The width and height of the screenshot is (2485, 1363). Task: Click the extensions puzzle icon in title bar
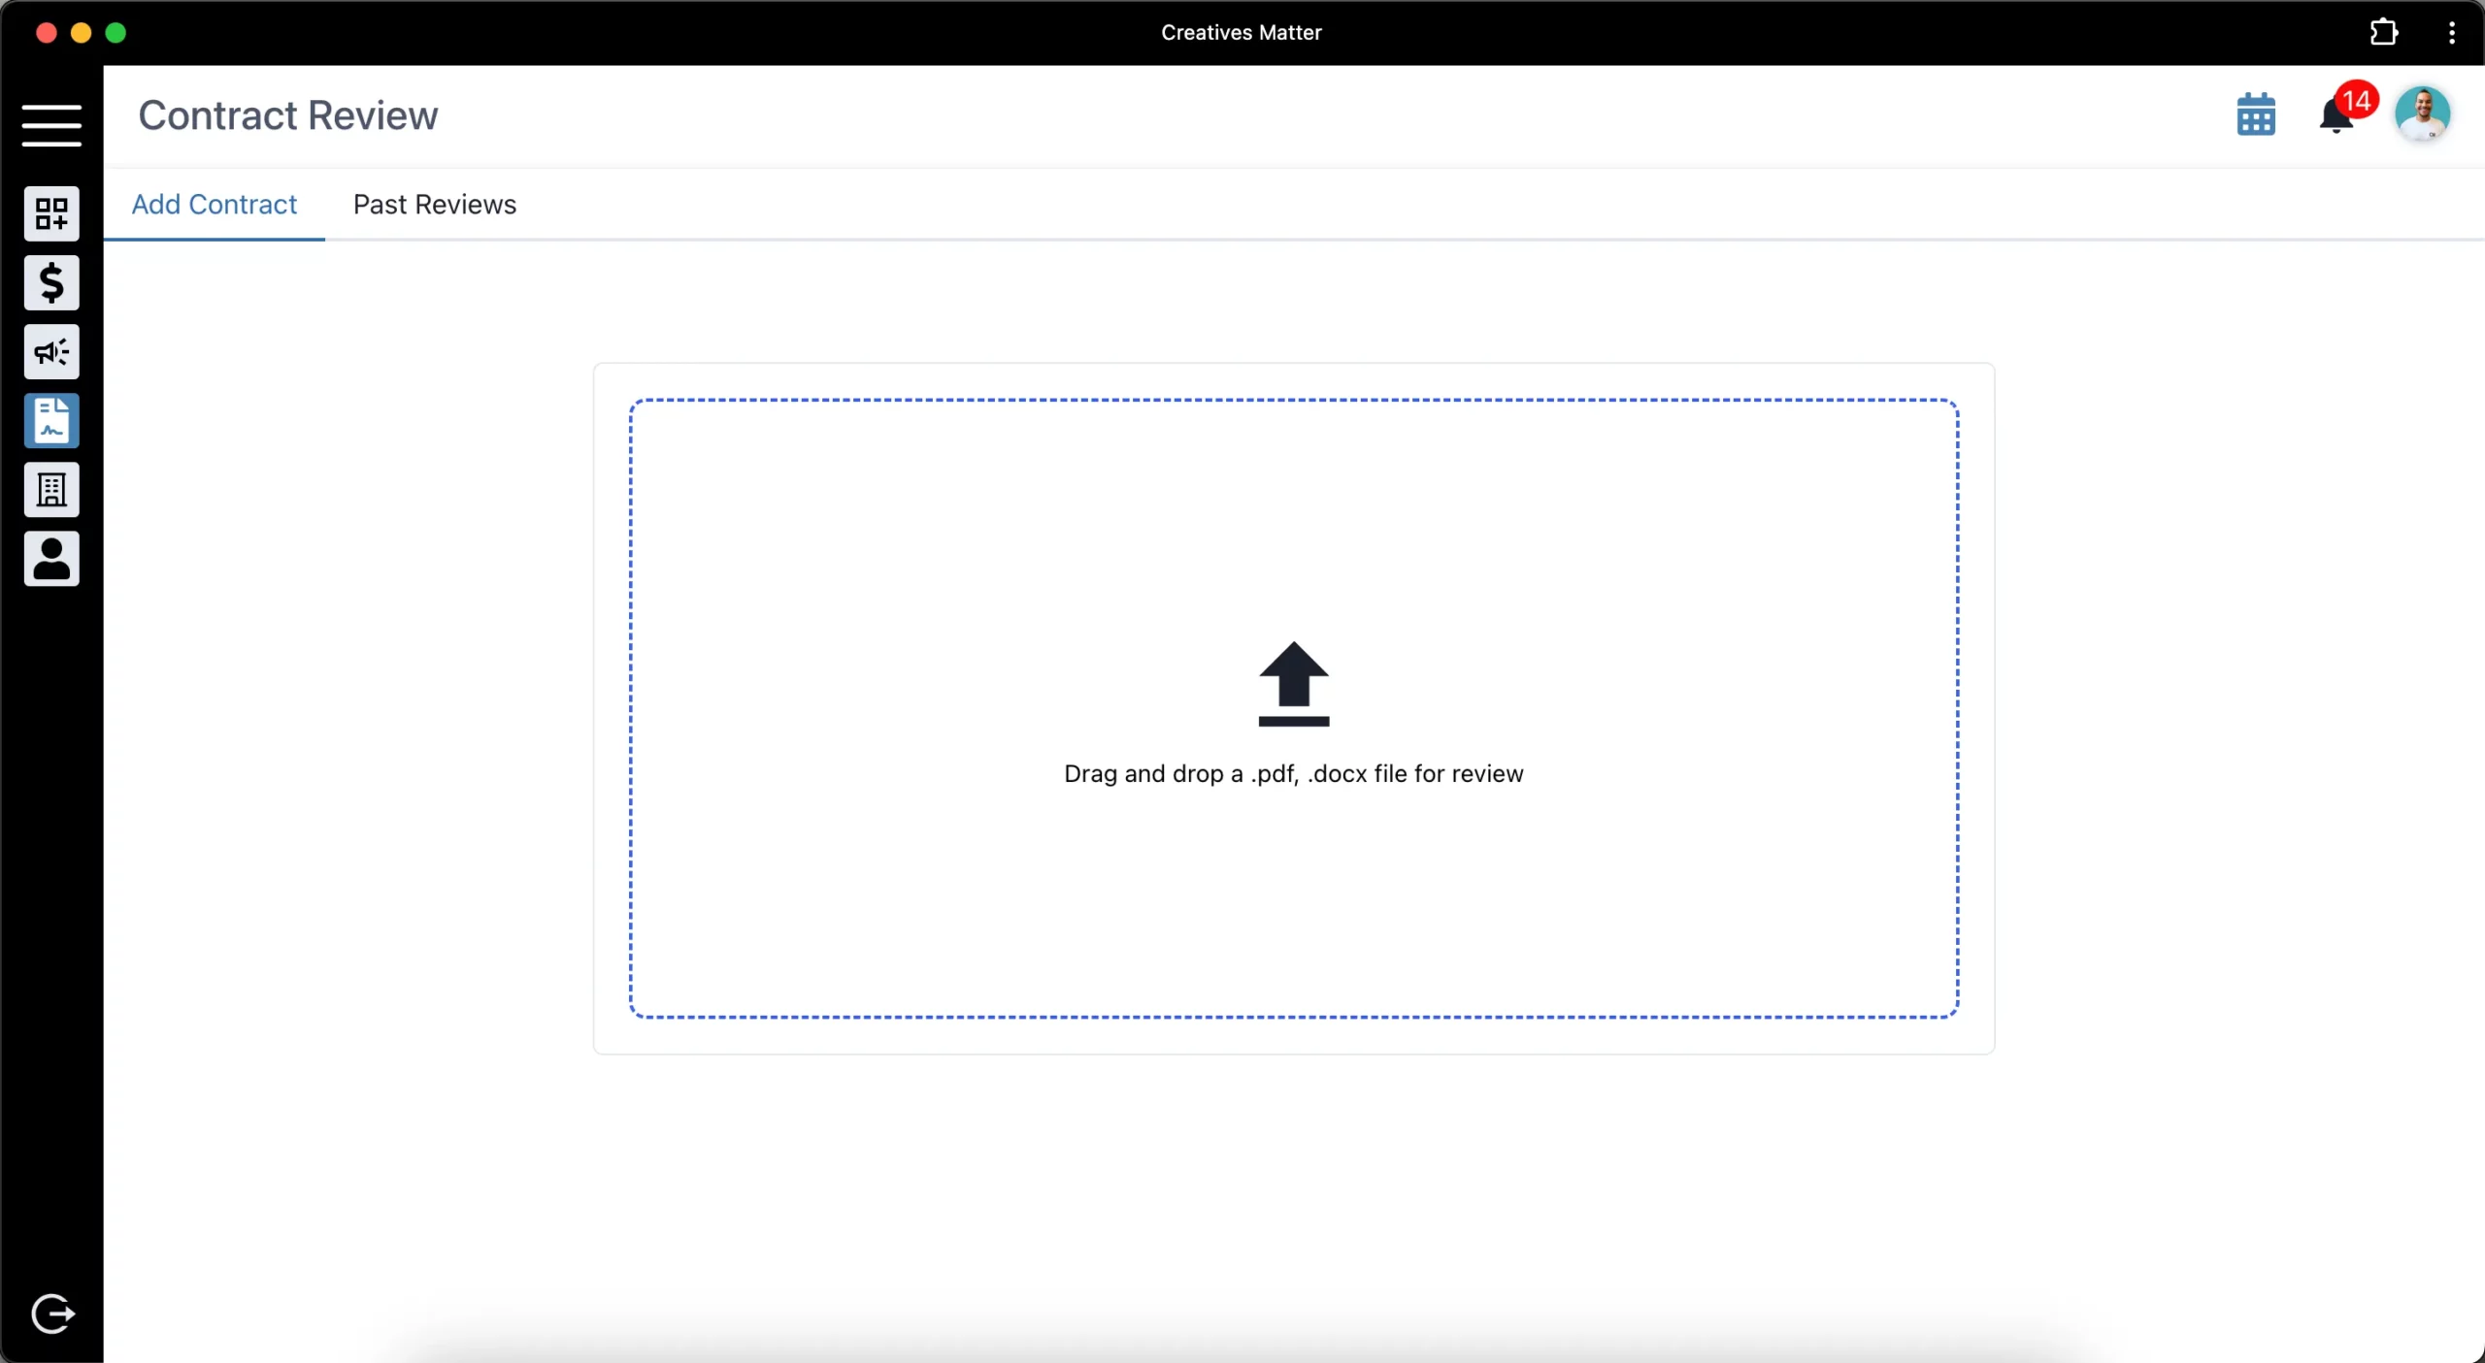coord(2384,32)
